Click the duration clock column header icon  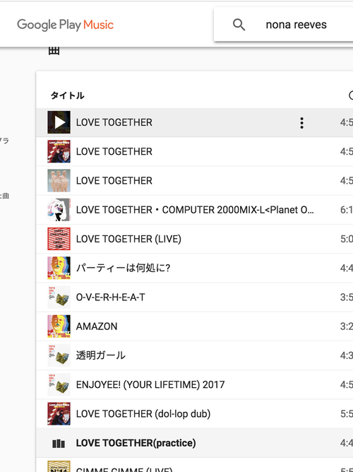pyautogui.click(x=351, y=95)
